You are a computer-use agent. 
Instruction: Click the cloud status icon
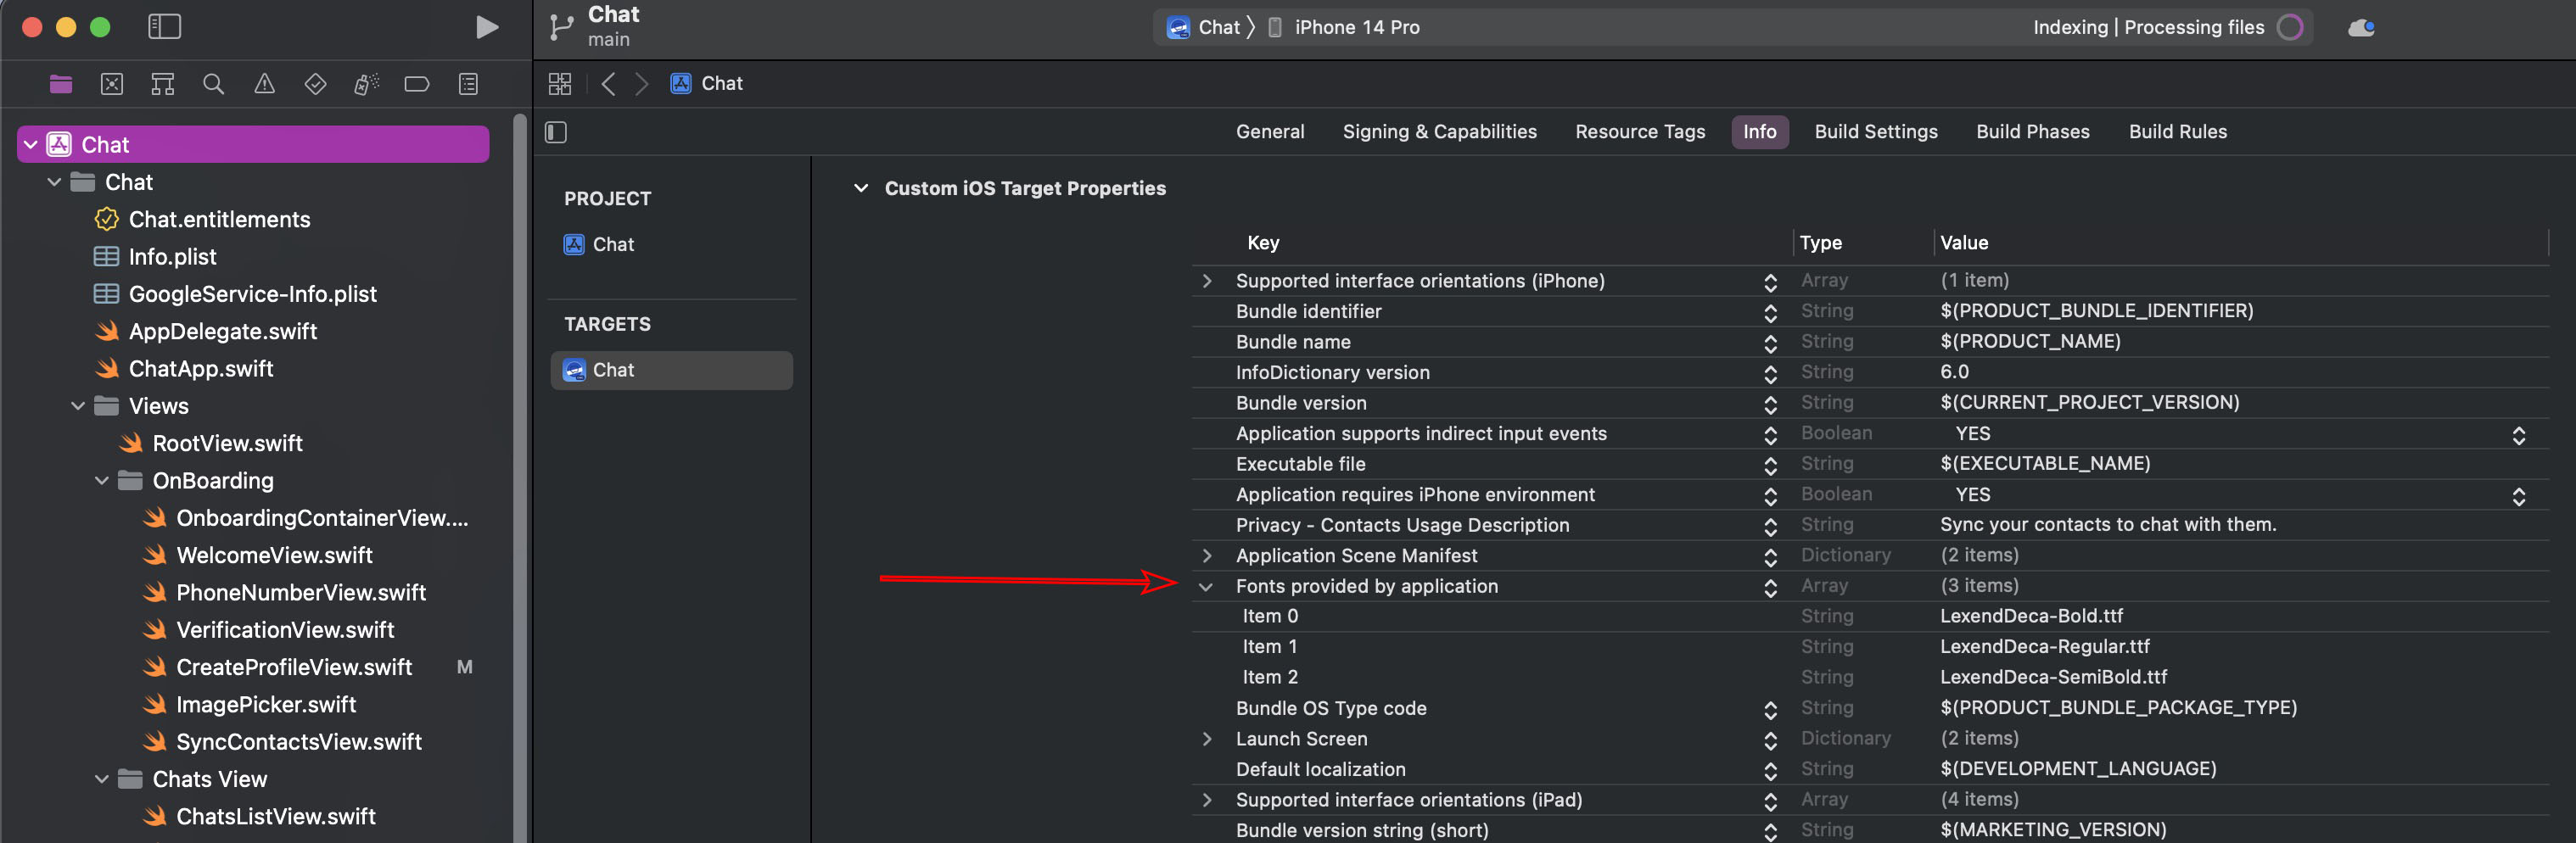pos(2361,27)
